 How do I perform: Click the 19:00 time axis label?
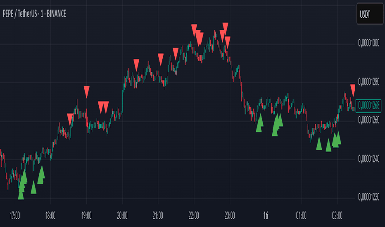[86, 216]
